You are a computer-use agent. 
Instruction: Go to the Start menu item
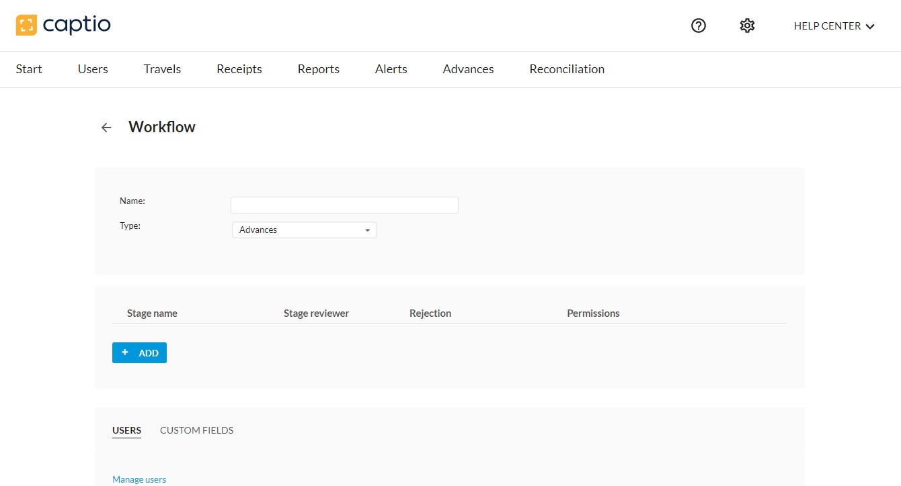click(29, 69)
